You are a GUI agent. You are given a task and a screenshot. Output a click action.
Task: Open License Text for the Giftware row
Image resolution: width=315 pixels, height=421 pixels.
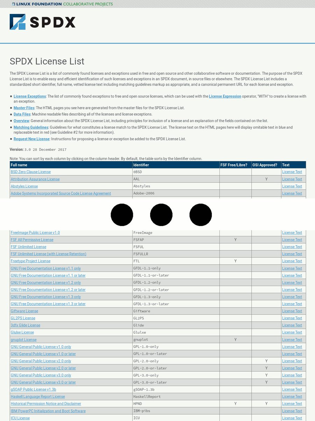pyautogui.click(x=292, y=311)
